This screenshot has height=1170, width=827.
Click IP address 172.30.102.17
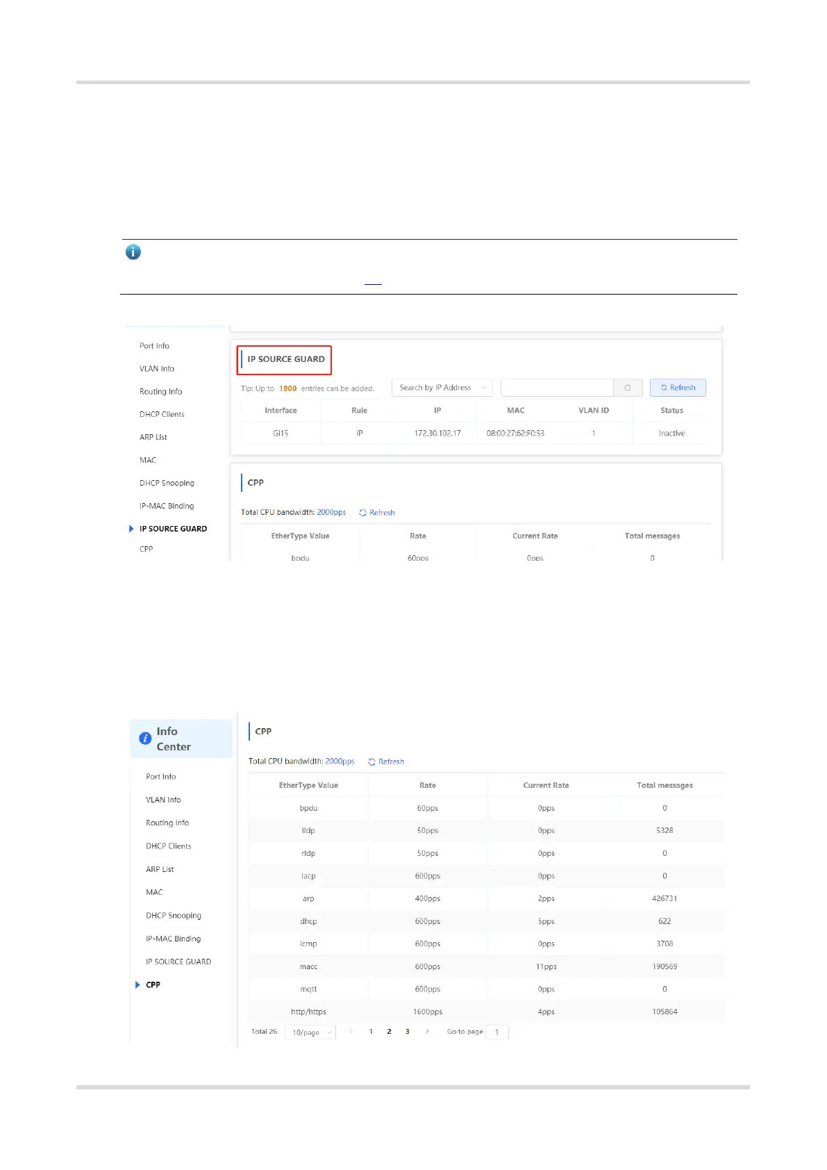pyautogui.click(x=437, y=434)
